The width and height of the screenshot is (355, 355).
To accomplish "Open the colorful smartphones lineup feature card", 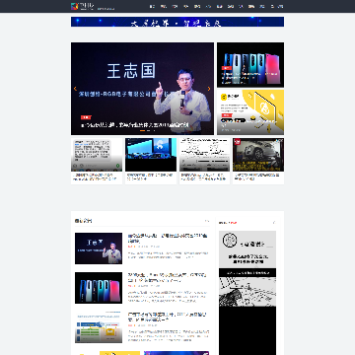I will 250,65.
